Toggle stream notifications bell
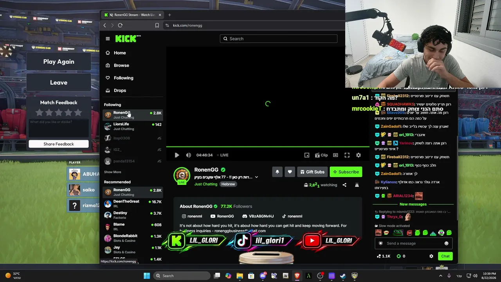This screenshot has width=501, height=282. (x=278, y=172)
